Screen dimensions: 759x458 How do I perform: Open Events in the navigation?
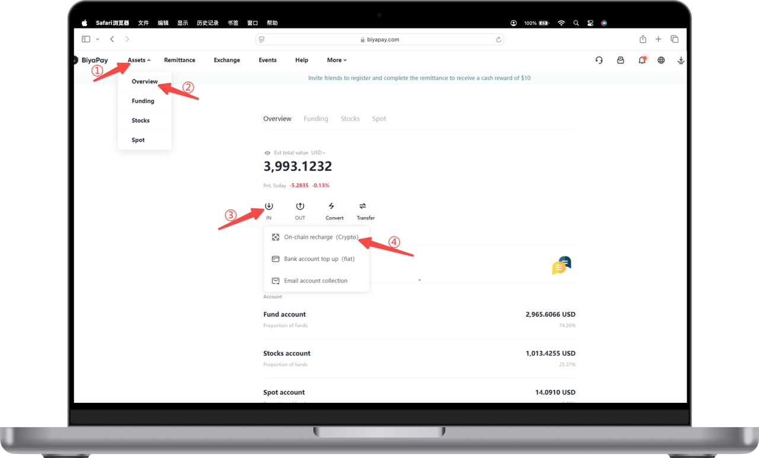tap(267, 60)
